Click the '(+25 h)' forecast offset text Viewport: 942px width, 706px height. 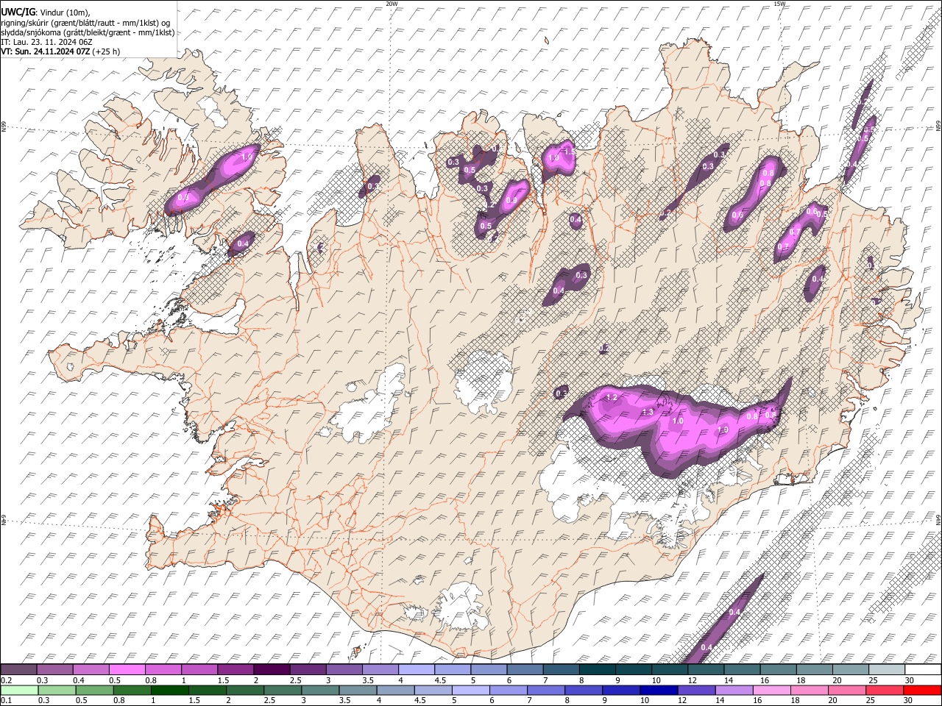point(106,51)
